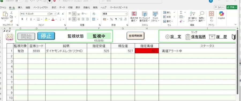Viewport: 241px width, 101px height.
Task: Open accounting number format icon
Action: point(105,19)
